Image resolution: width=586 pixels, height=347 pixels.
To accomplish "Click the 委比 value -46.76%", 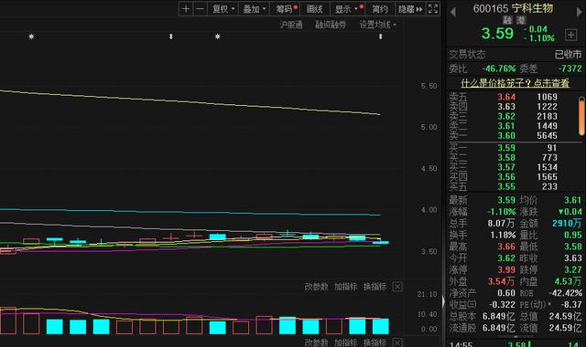I will click(x=499, y=68).
